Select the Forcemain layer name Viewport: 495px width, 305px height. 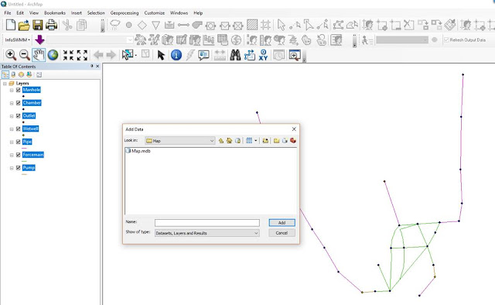pos(33,155)
